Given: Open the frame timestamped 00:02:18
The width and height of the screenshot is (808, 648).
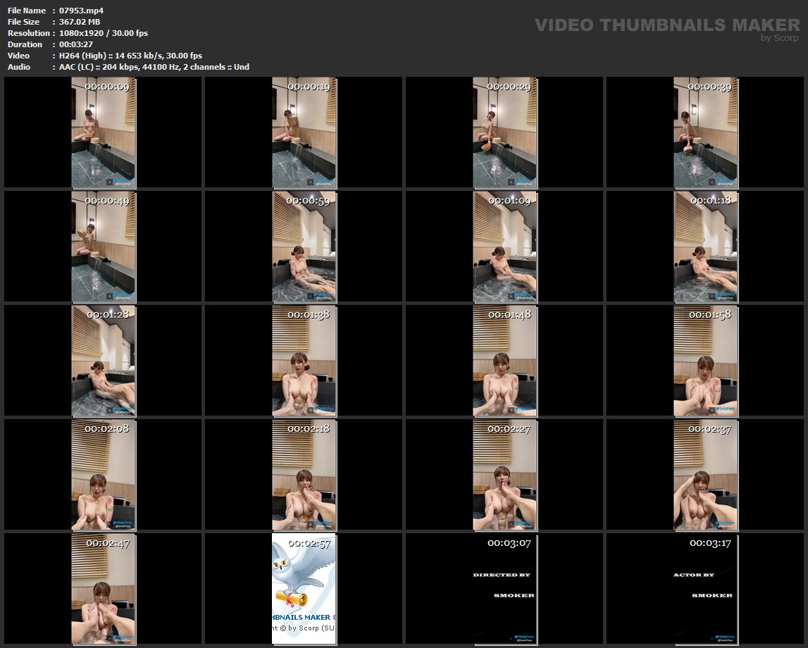Looking at the screenshot, I should 304,475.
